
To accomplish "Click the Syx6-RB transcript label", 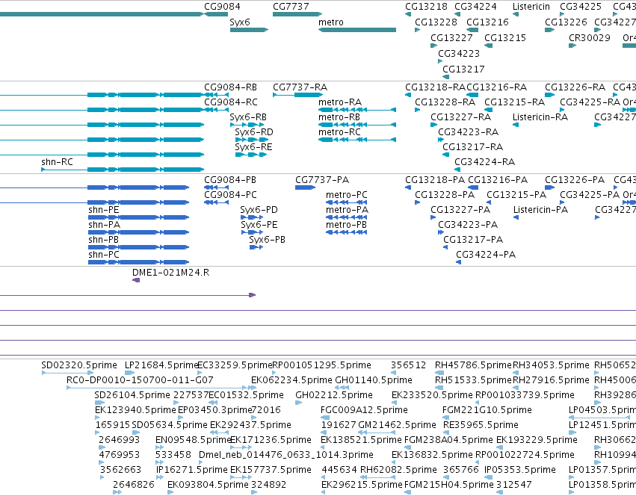I will tap(248, 117).
